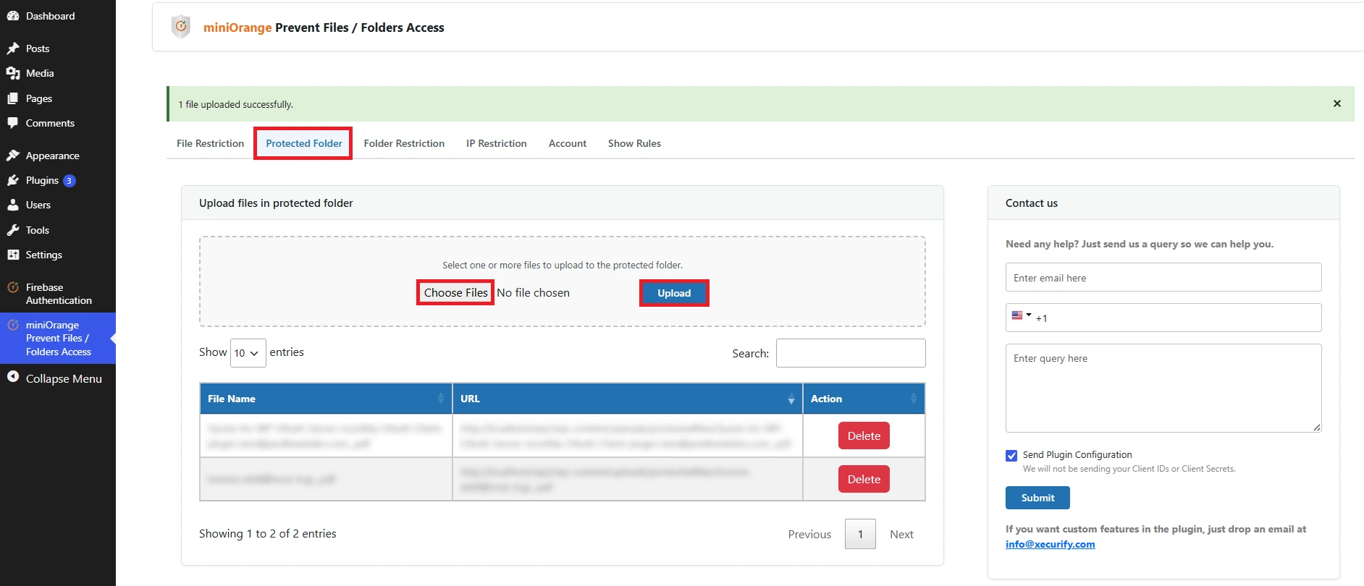Click the miniOrange Prevent Files sidebar icon
The image size is (1364, 586).
tap(13, 325)
